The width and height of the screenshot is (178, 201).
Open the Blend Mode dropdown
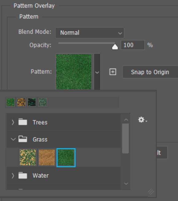coord(89,33)
